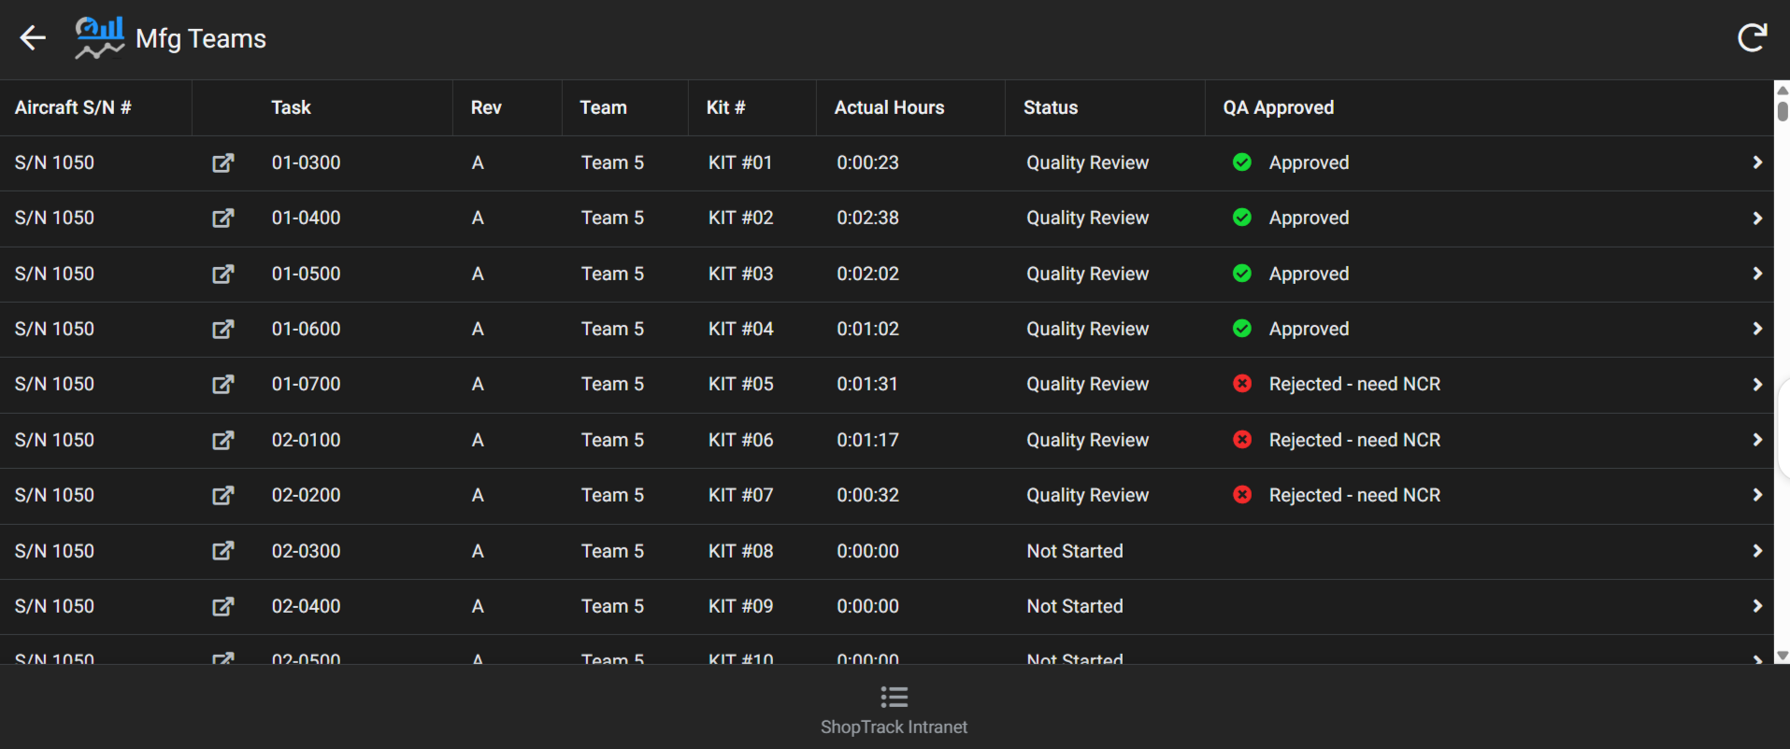Open external link icon for task 02-0200
The height and width of the screenshot is (749, 1790).
point(222,496)
